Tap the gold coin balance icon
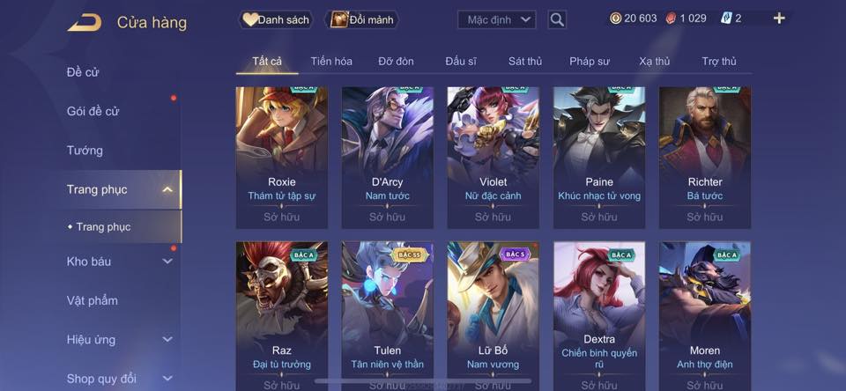This screenshot has width=846, height=391. [615, 18]
